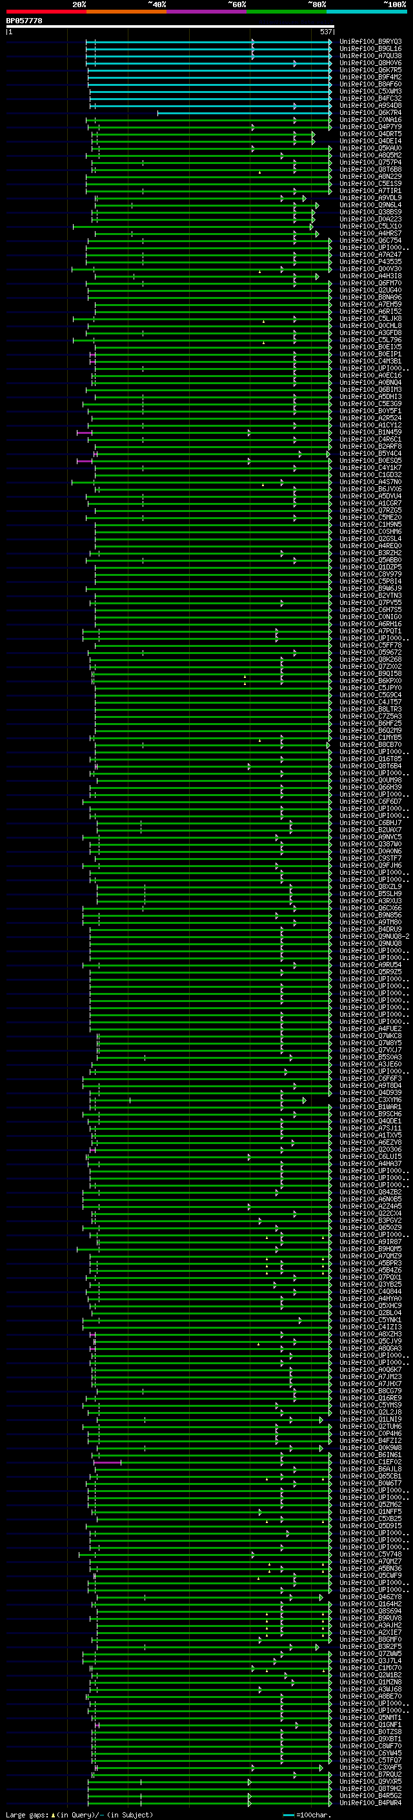Select the last hit UniRef100_B4PWR4
This screenshot has height=1820, width=413.
click(370, 1803)
